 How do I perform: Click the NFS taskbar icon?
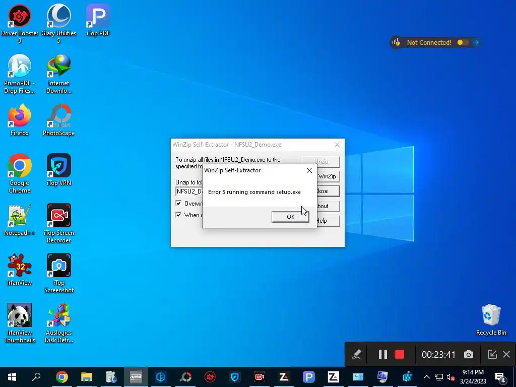(x=136, y=377)
